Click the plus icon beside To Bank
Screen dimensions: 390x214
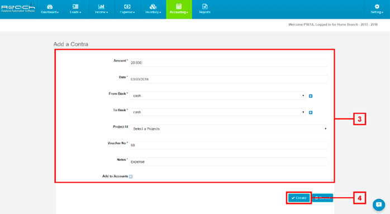(311, 112)
